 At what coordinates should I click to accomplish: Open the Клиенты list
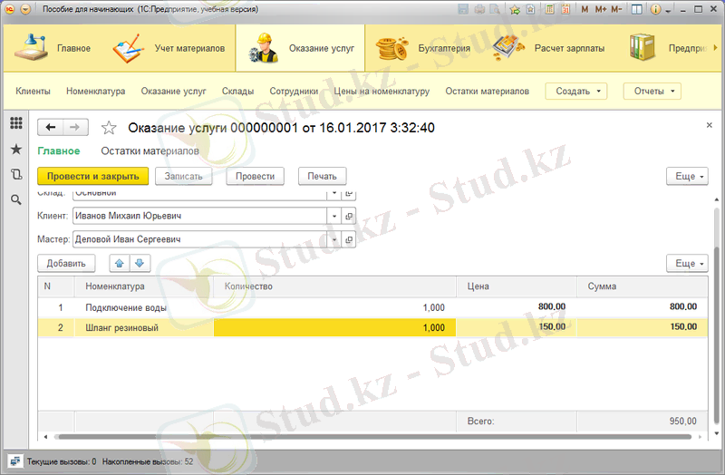click(33, 92)
